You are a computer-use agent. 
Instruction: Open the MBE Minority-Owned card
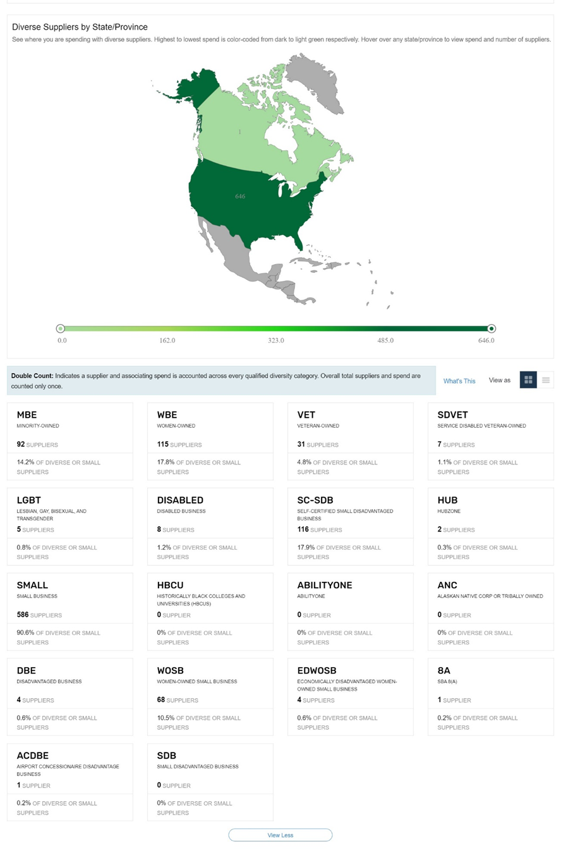point(70,441)
